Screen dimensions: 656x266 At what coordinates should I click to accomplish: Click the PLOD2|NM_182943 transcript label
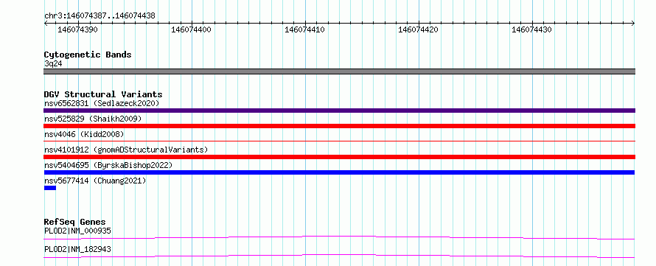click(77, 249)
